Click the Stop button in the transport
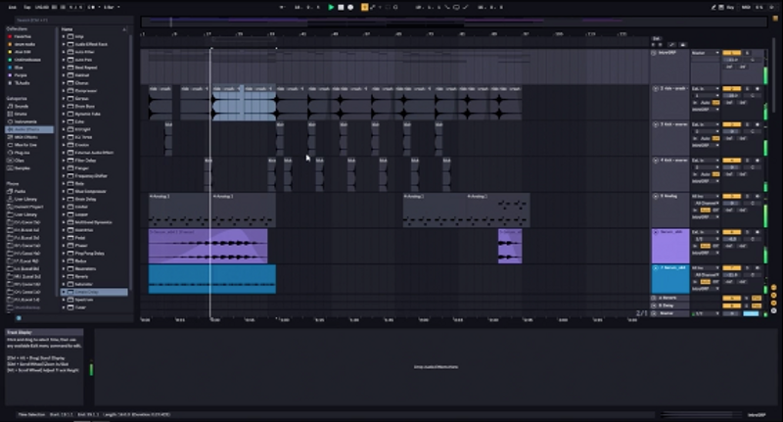This screenshot has height=422, width=783. pos(341,8)
